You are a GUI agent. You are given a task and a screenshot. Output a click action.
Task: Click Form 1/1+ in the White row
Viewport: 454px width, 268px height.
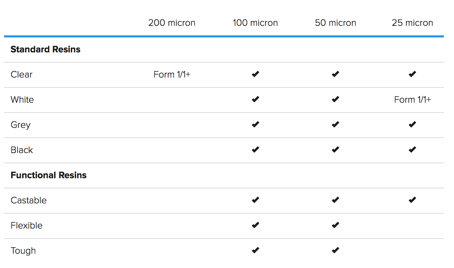point(412,100)
